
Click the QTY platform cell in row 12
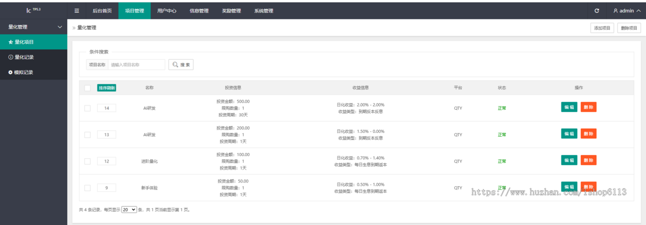click(x=458, y=161)
